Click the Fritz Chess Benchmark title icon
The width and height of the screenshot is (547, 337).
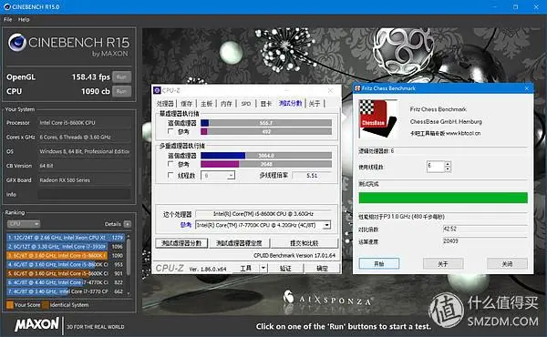357,88
